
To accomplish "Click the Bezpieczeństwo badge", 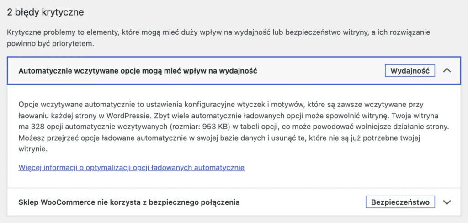I will pos(400,202).
